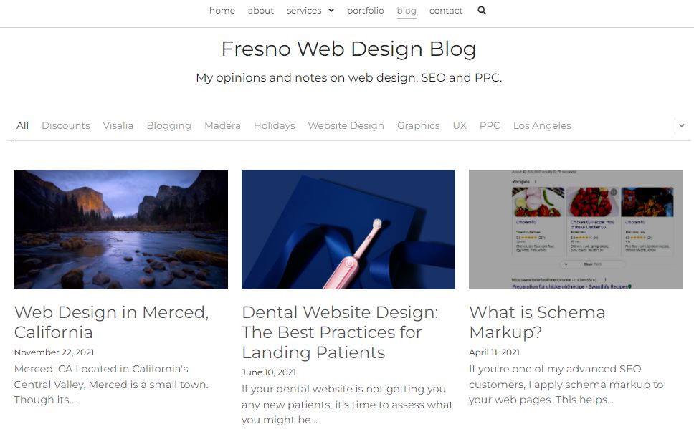Expand the category filter overflow chevron

point(680,125)
